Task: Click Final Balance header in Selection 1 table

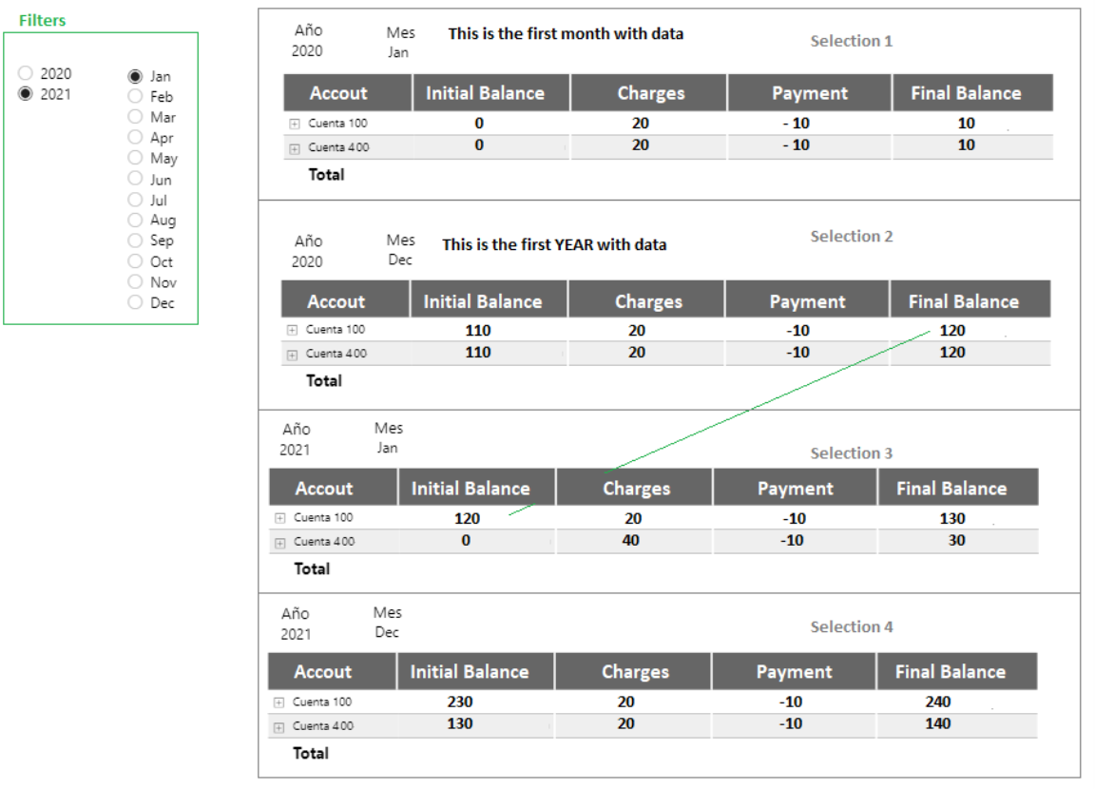Action: [972, 93]
